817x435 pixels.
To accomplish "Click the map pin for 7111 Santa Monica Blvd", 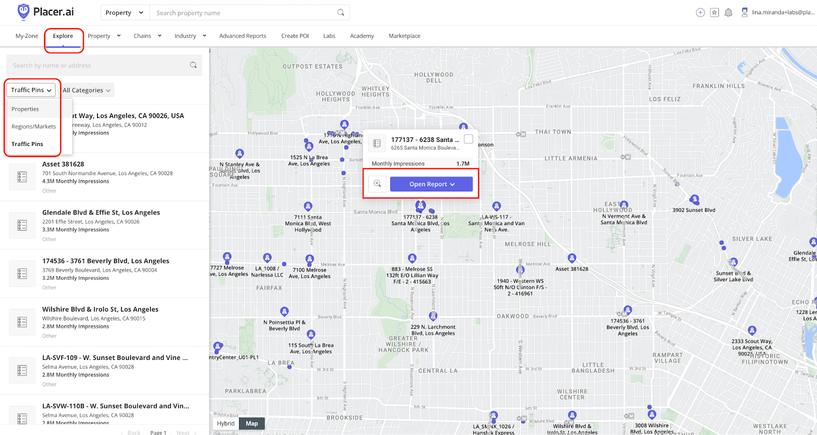I will point(308,207).
